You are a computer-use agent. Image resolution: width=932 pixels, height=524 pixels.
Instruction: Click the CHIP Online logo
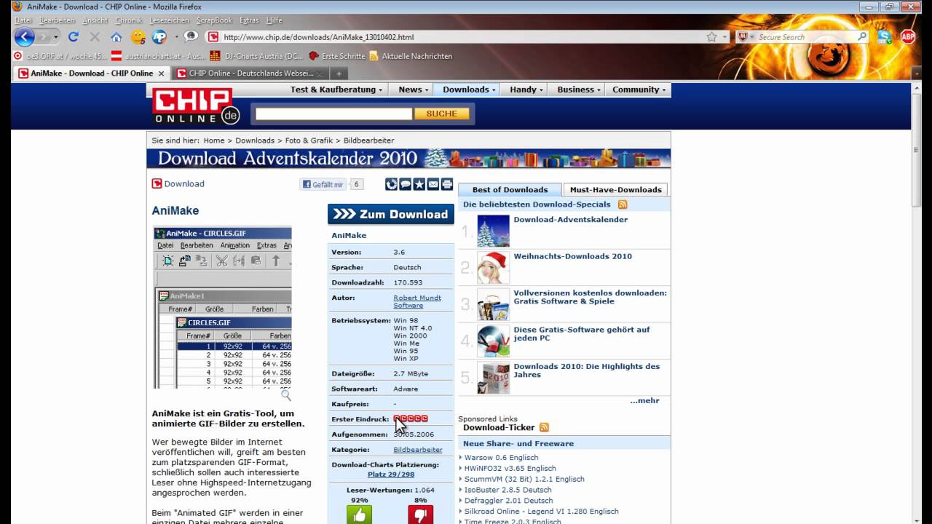tap(196, 106)
